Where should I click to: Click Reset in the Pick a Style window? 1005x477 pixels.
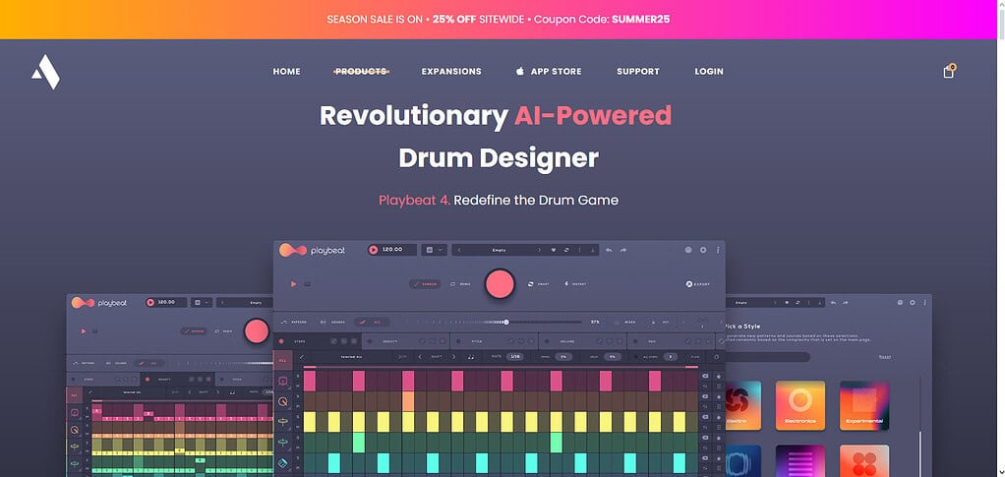click(884, 357)
